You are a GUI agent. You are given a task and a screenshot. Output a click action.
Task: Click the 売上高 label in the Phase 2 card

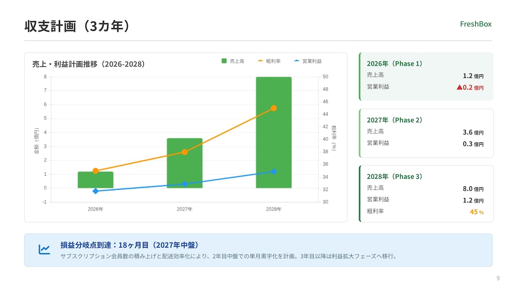click(375, 131)
